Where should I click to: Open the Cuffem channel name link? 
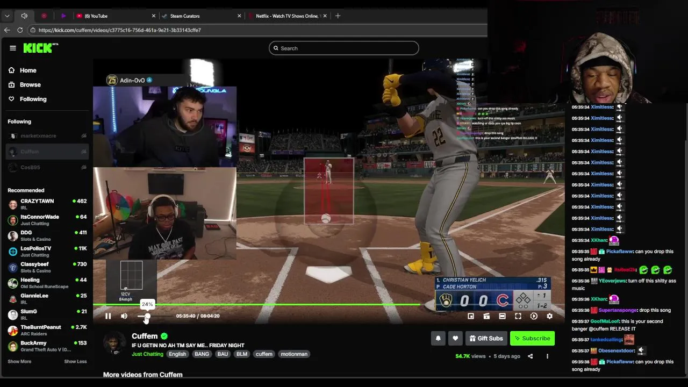(145, 336)
